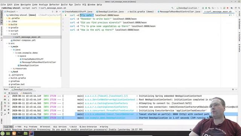Open the VCS menu

[84, 5]
